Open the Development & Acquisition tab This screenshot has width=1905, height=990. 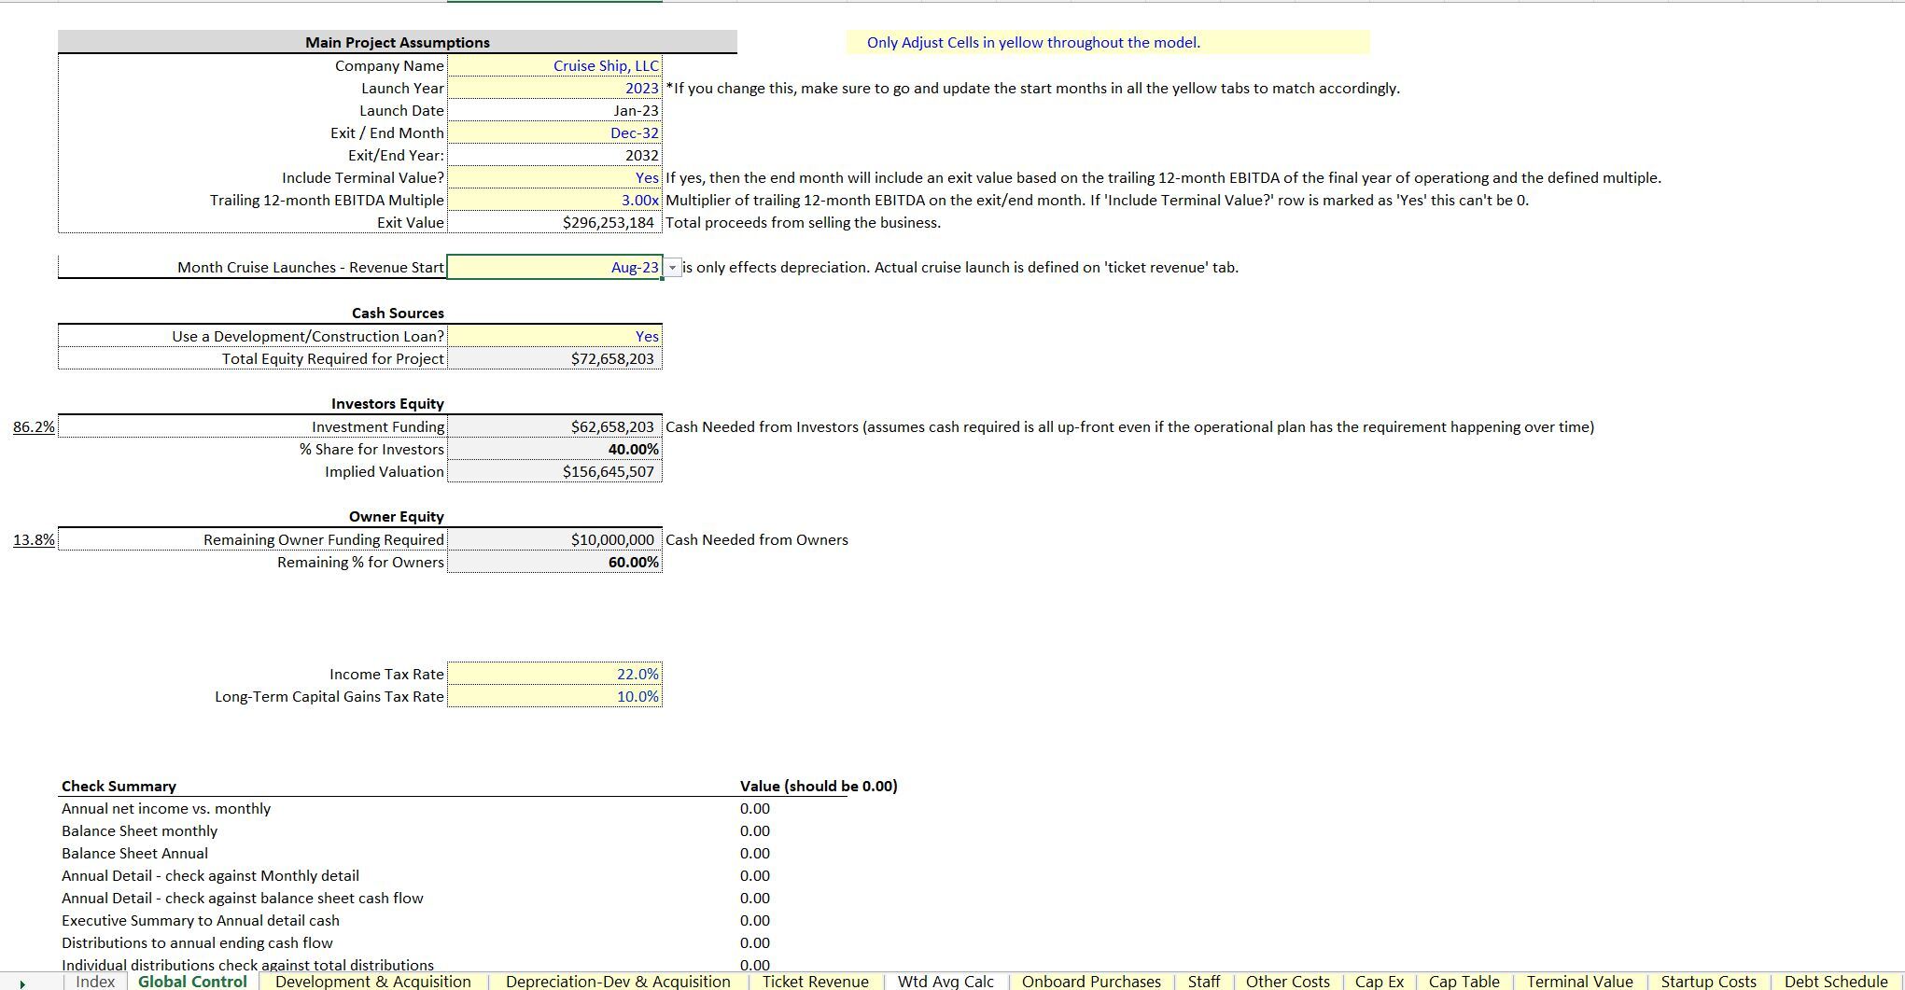coord(373,982)
